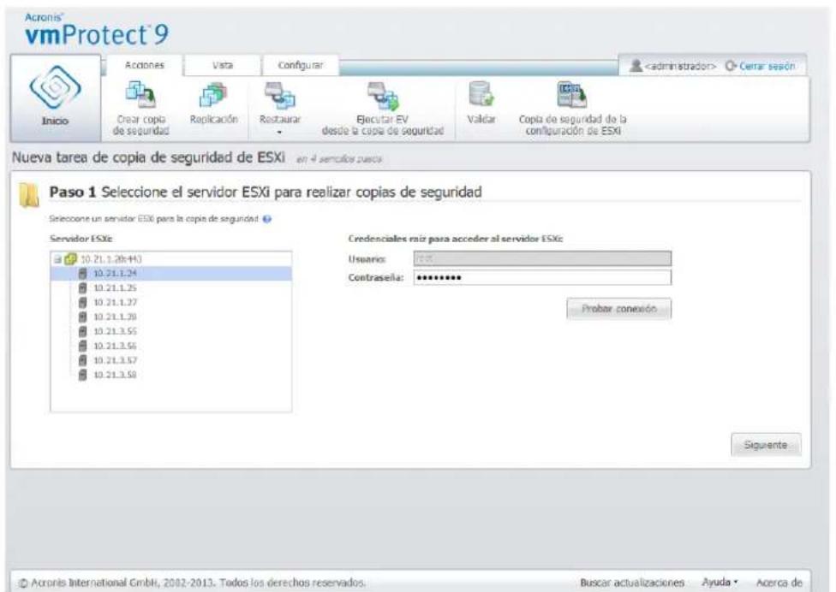
Task: Click Buscar actualizaciones in the footer
Action: 632,583
